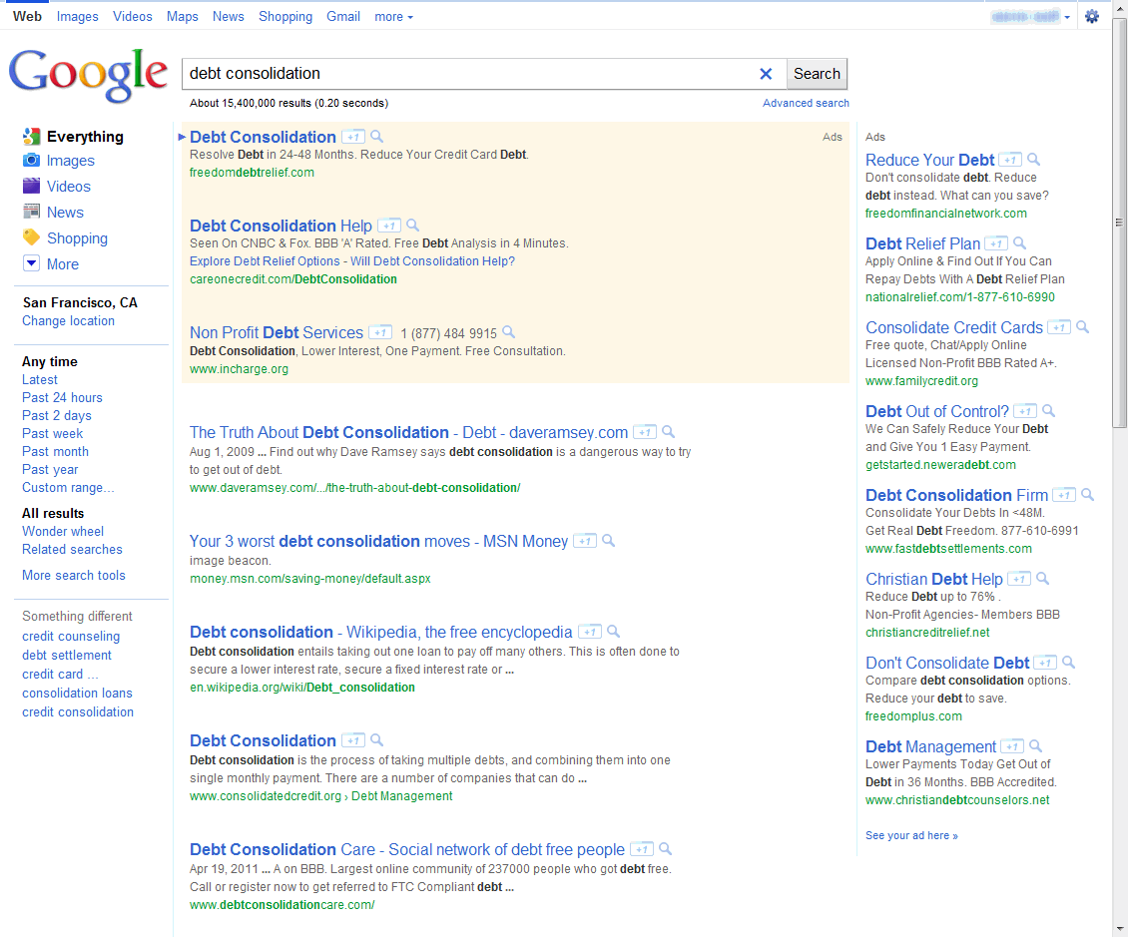The image size is (1128, 937).
Task: Click magnifier icon next to Christian Debt Help ad
Action: (x=1043, y=578)
